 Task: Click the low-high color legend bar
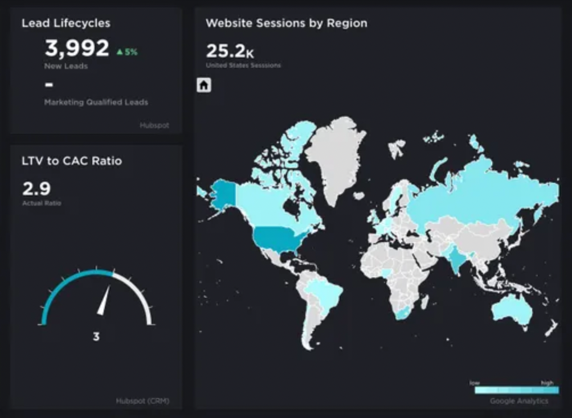516,391
